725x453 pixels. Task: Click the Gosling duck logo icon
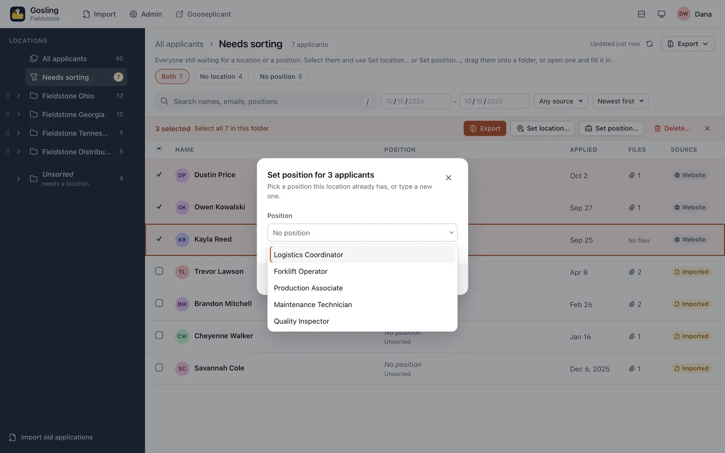point(18,14)
